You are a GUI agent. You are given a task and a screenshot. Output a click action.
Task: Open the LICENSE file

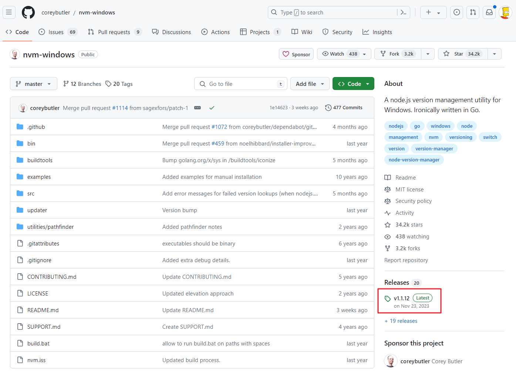point(38,294)
